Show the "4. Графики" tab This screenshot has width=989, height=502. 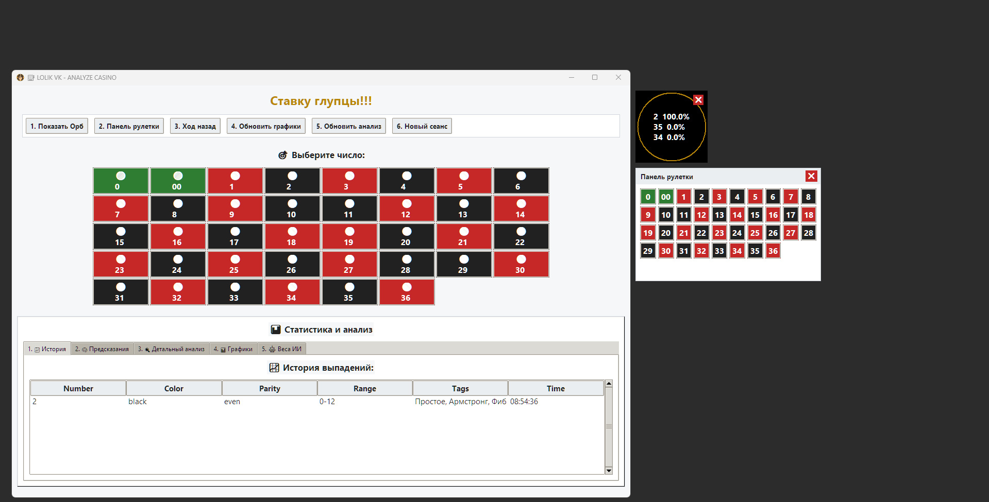coord(233,349)
